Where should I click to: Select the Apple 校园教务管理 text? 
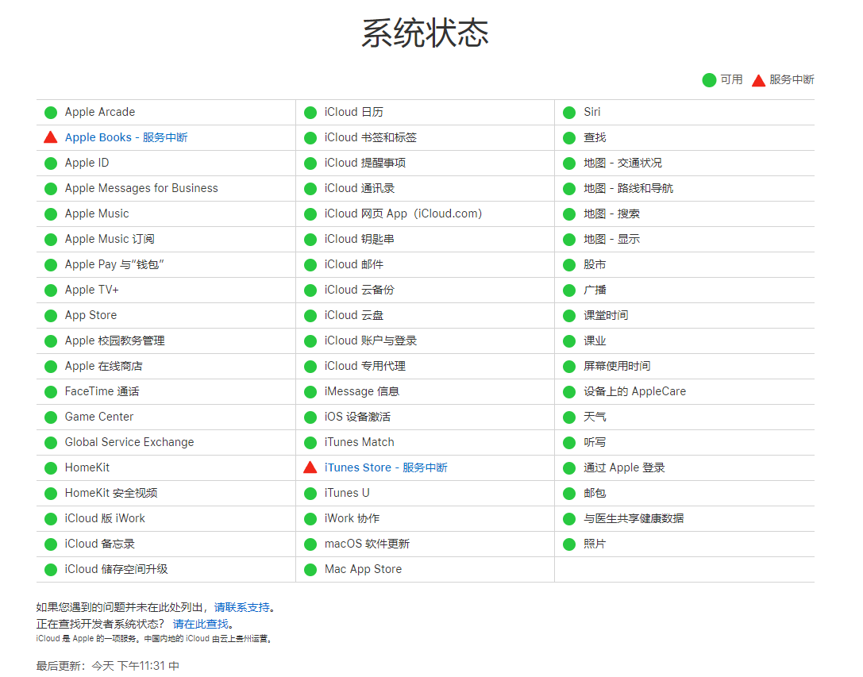click(114, 340)
